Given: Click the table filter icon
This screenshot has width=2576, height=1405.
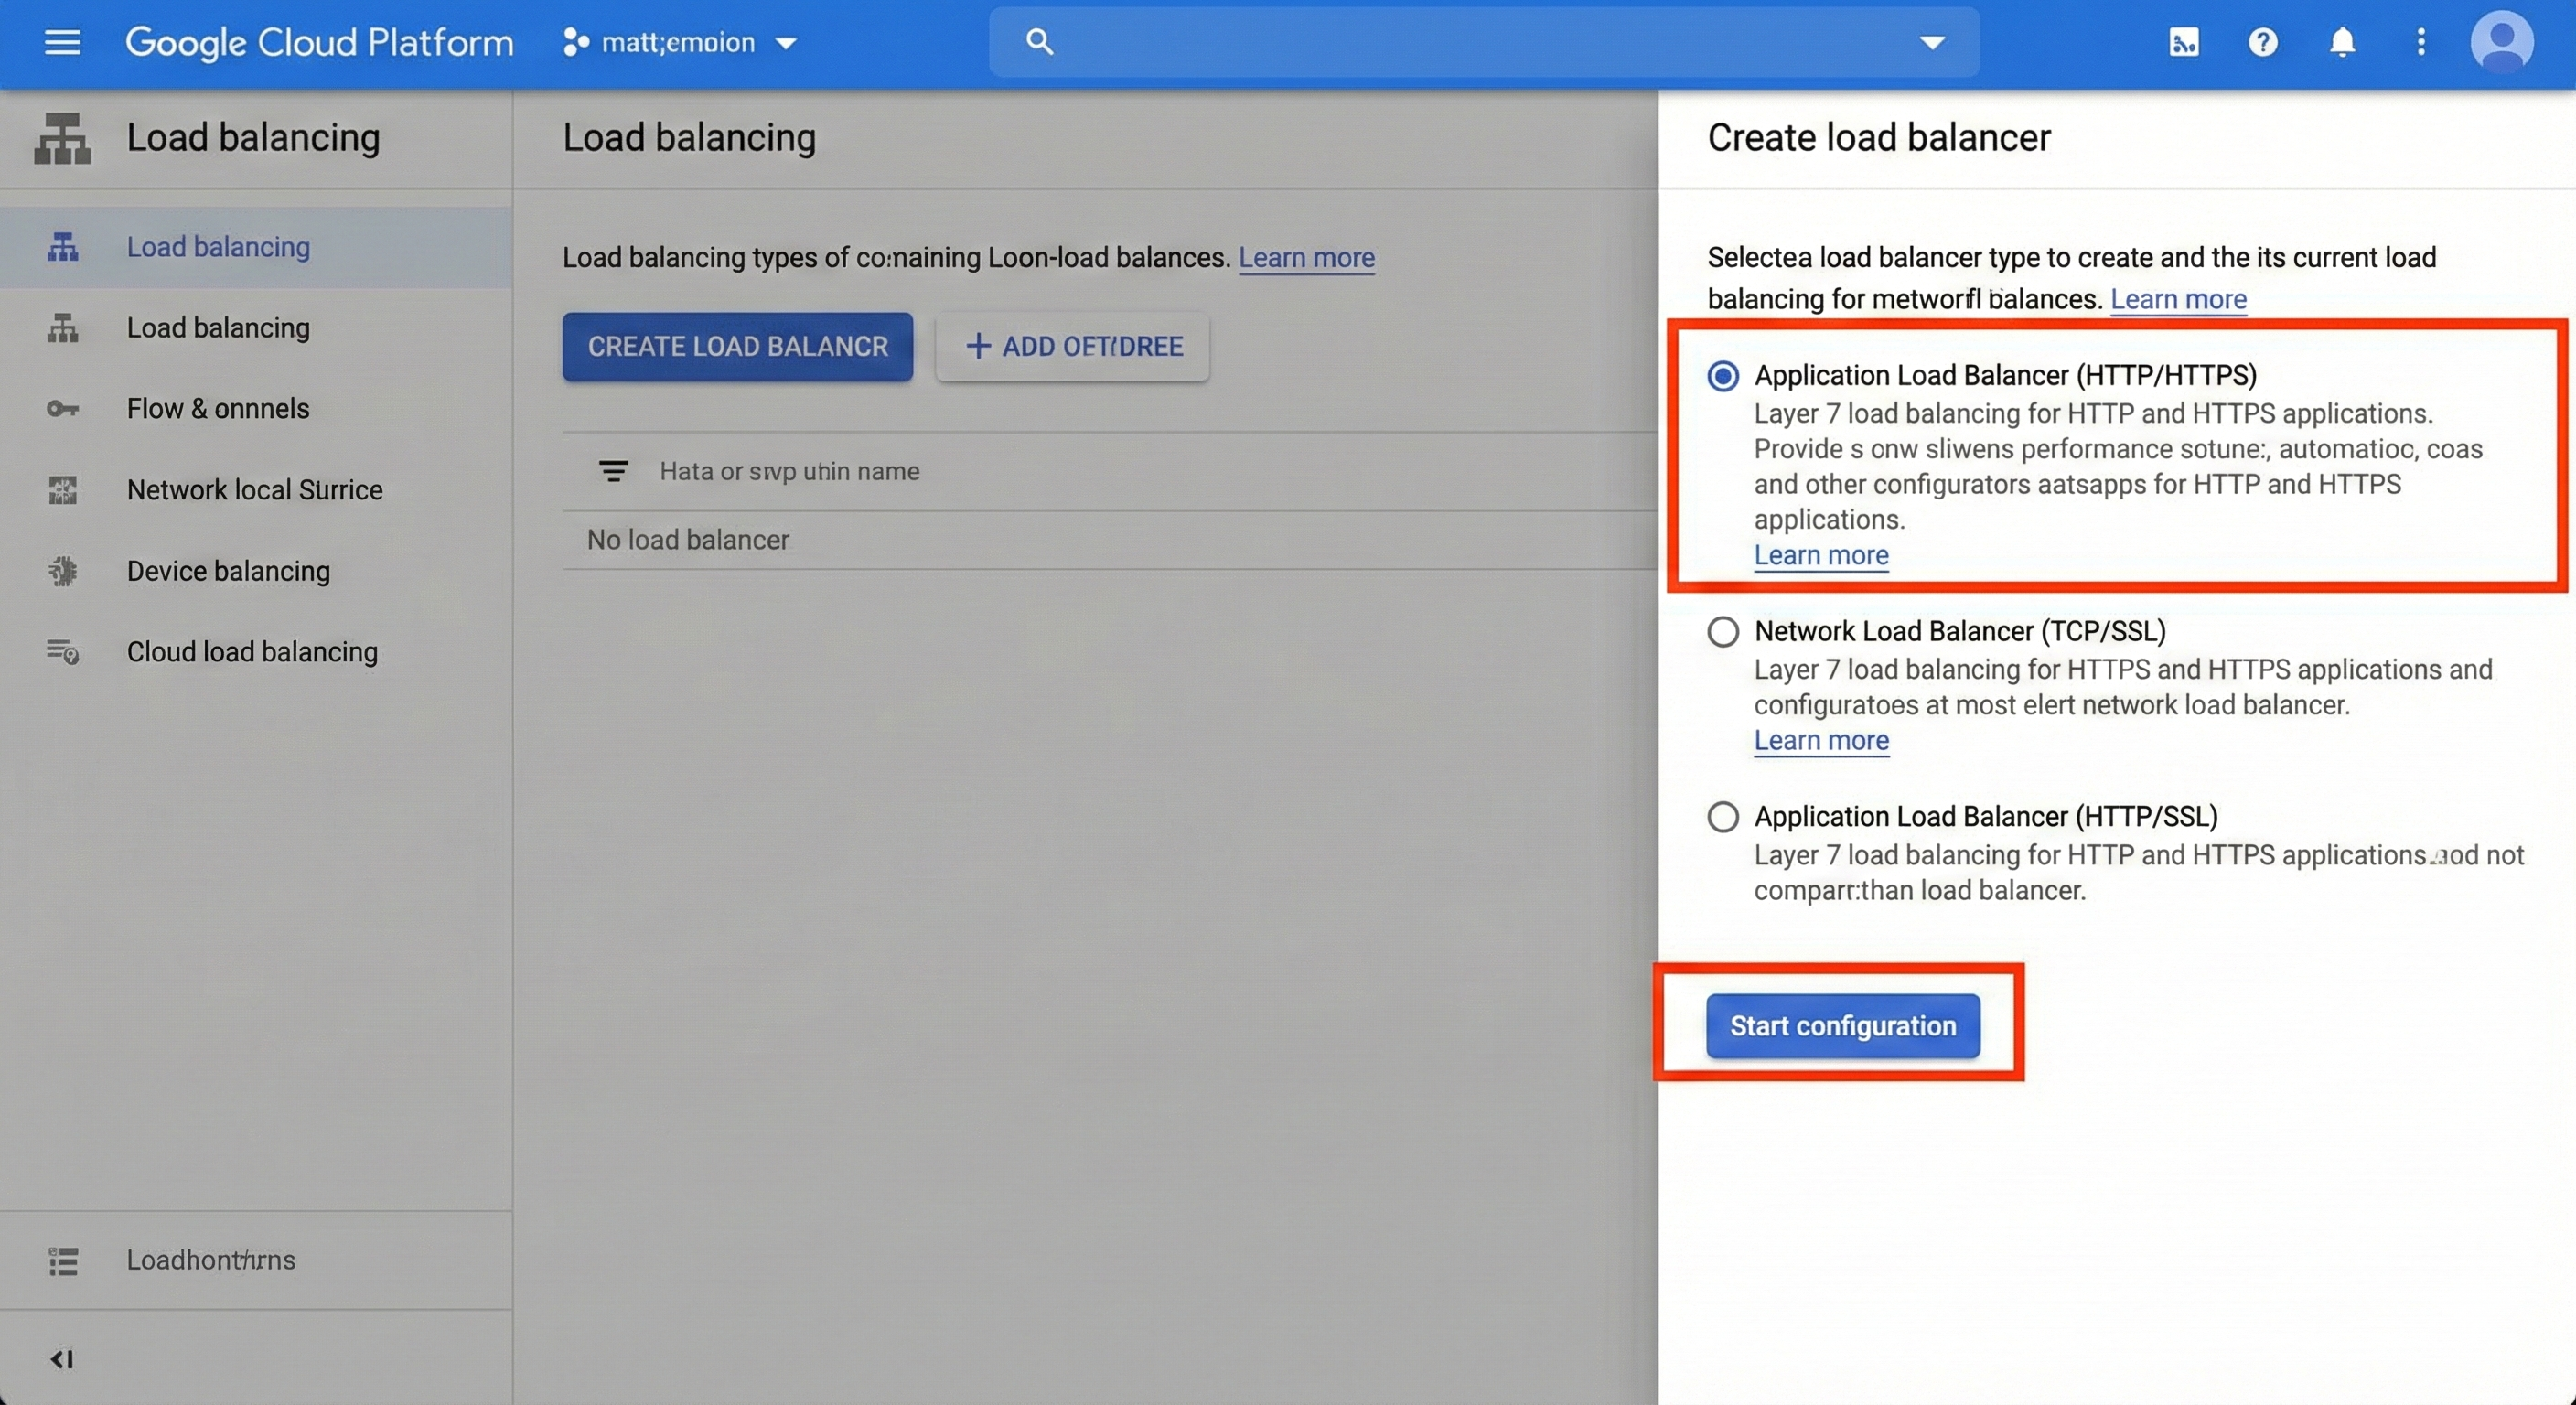Looking at the screenshot, I should pos(613,471).
